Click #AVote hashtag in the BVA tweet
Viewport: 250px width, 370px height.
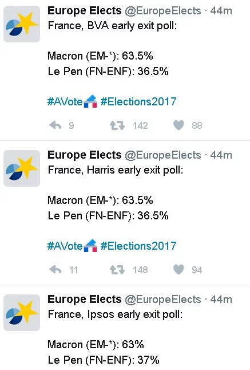65,102
